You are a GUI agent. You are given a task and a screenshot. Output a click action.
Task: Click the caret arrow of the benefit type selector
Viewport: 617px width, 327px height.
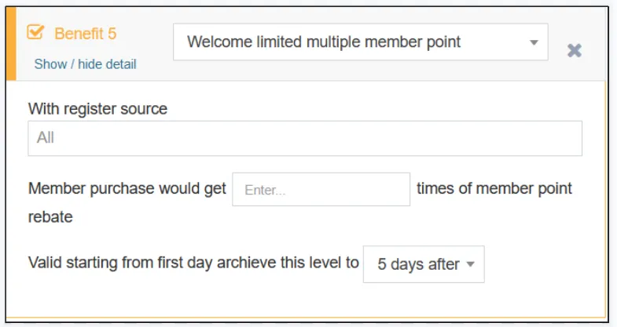click(x=534, y=42)
